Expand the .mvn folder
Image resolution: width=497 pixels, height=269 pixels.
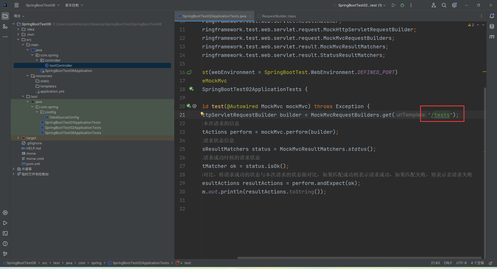coord(18,34)
